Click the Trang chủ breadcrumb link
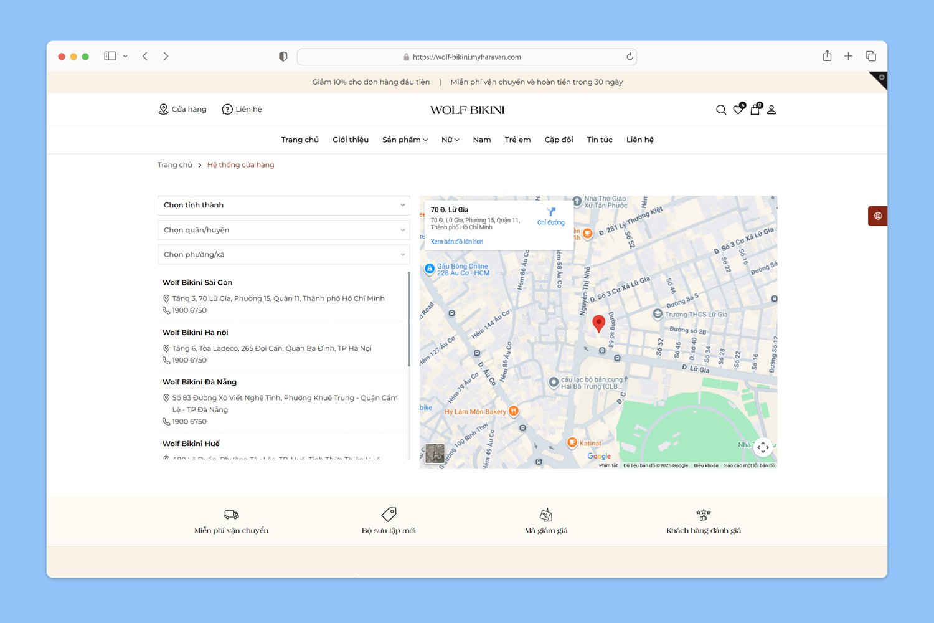Image resolution: width=934 pixels, height=623 pixels. (174, 165)
